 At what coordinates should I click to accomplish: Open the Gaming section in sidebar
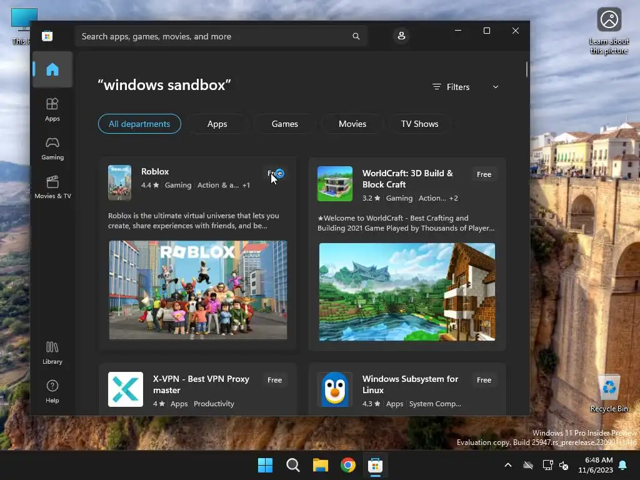point(52,149)
